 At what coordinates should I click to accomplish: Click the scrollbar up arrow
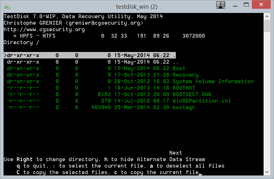(267, 16)
